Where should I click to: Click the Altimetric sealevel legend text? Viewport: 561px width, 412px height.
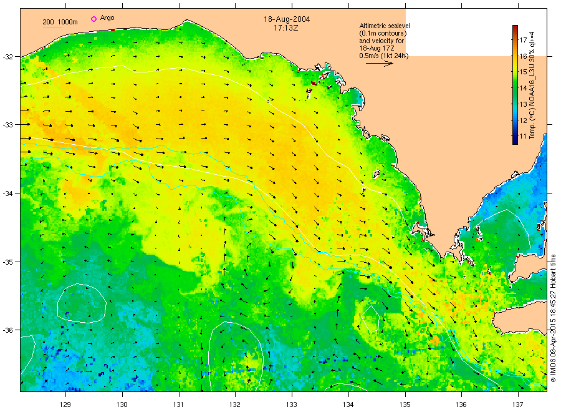pyautogui.click(x=385, y=41)
